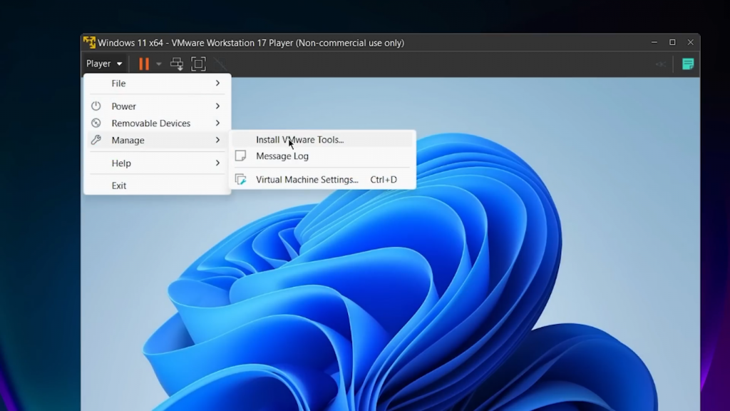The width and height of the screenshot is (730, 411).
Task: Expand the chevron on Removable Devices row
Action: [x=217, y=123]
